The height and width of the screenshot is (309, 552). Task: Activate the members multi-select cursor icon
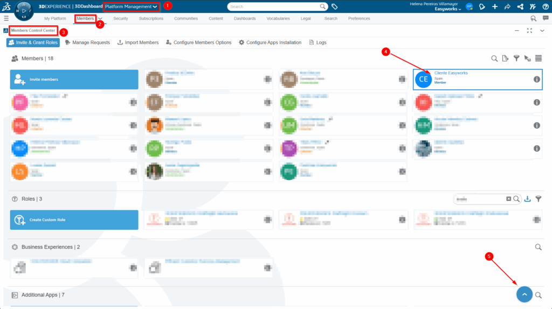pos(527,58)
